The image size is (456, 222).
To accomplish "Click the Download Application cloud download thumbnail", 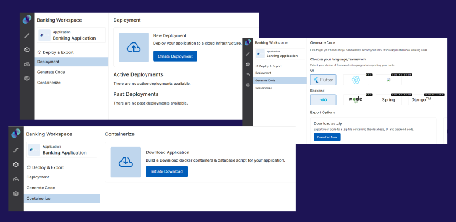I will pos(126,162).
